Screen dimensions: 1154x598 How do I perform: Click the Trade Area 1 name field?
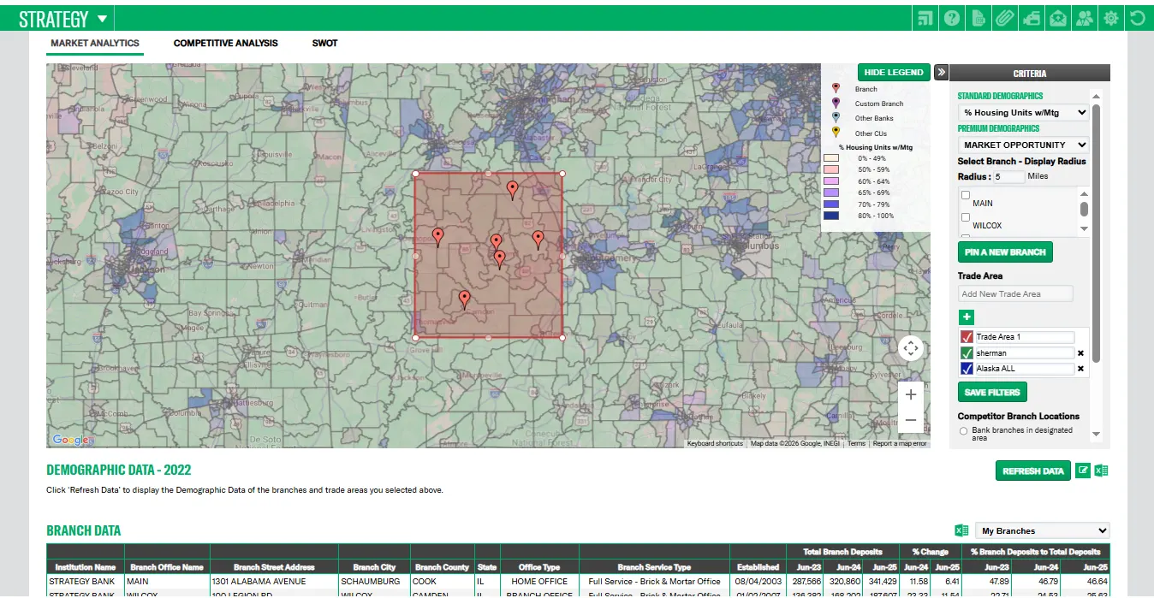tap(1024, 337)
